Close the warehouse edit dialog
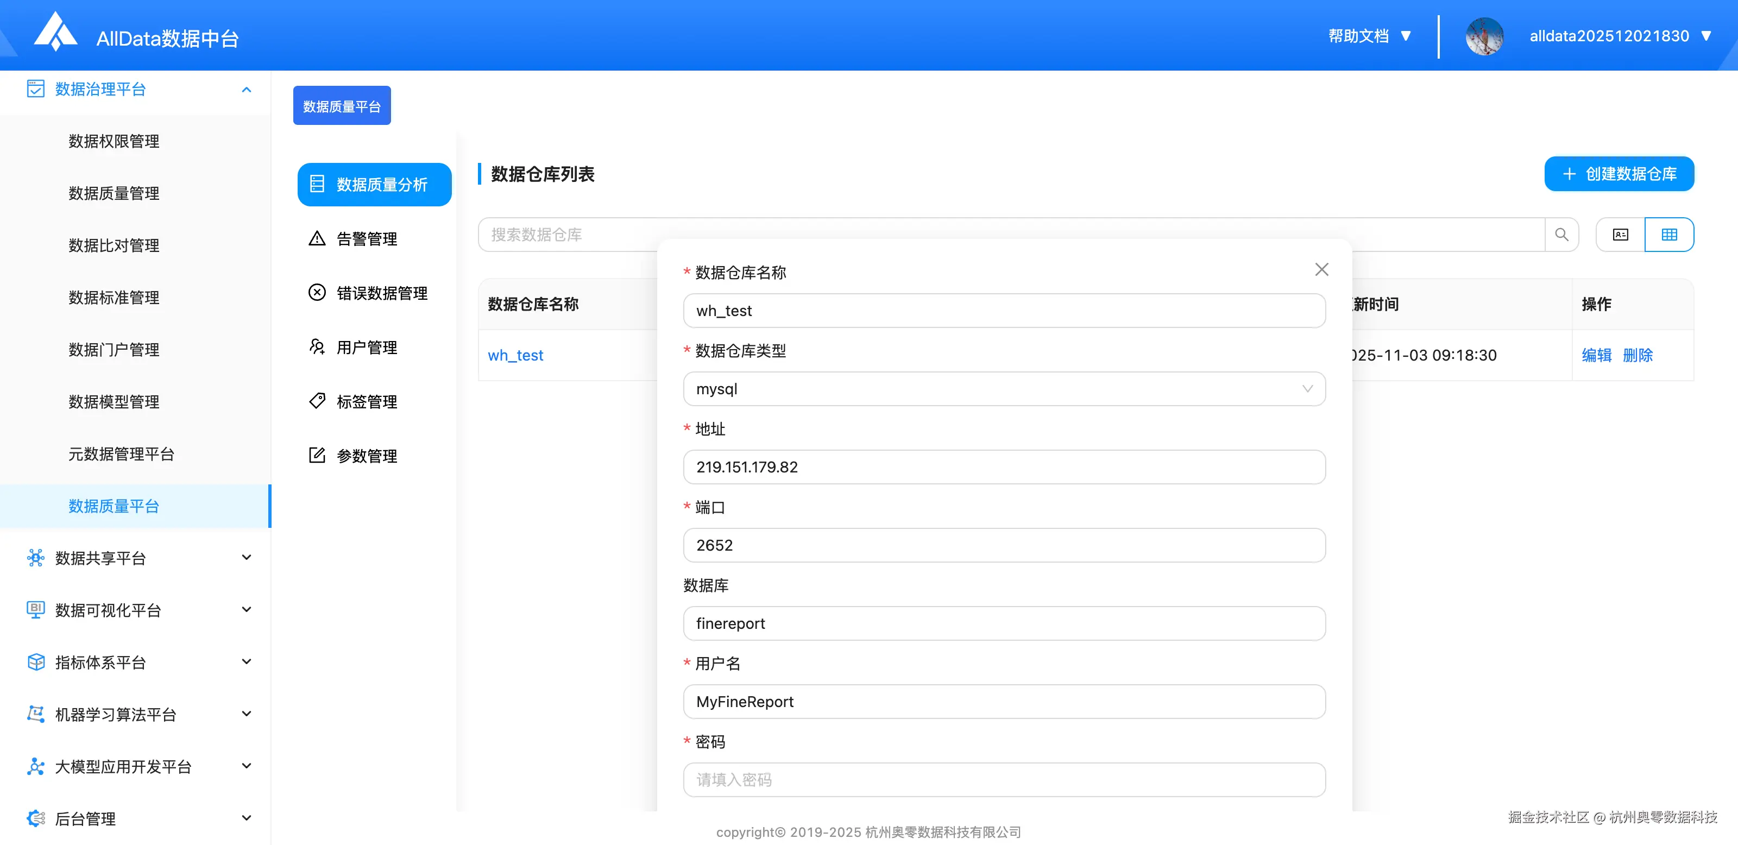1738x845 pixels. 1321,270
